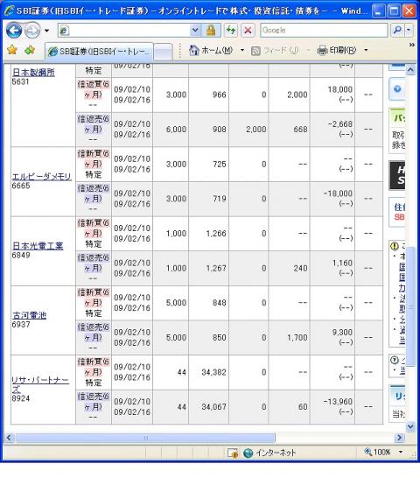Expand the home button dropdown arrow

pos(242,50)
